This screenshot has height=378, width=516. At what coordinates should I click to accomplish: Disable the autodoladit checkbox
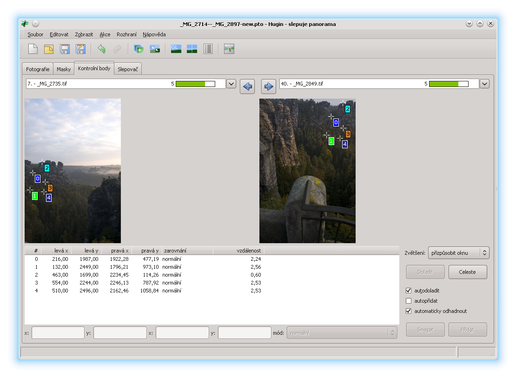(x=409, y=291)
